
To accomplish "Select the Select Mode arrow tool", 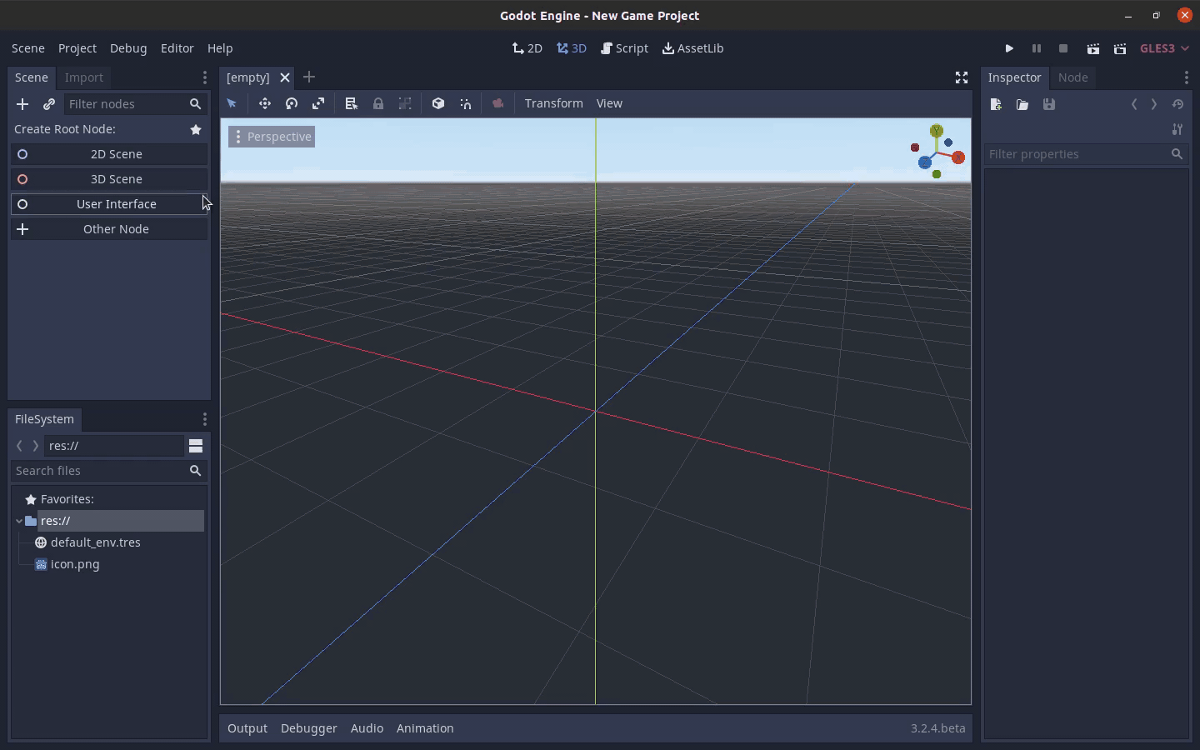I will point(232,103).
